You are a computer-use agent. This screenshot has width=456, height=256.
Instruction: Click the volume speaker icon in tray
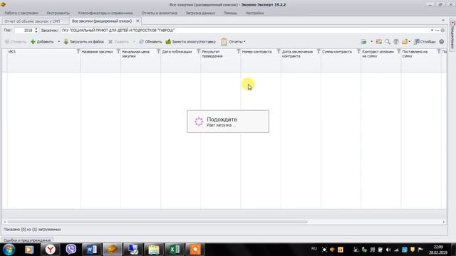pyautogui.click(x=388, y=250)
